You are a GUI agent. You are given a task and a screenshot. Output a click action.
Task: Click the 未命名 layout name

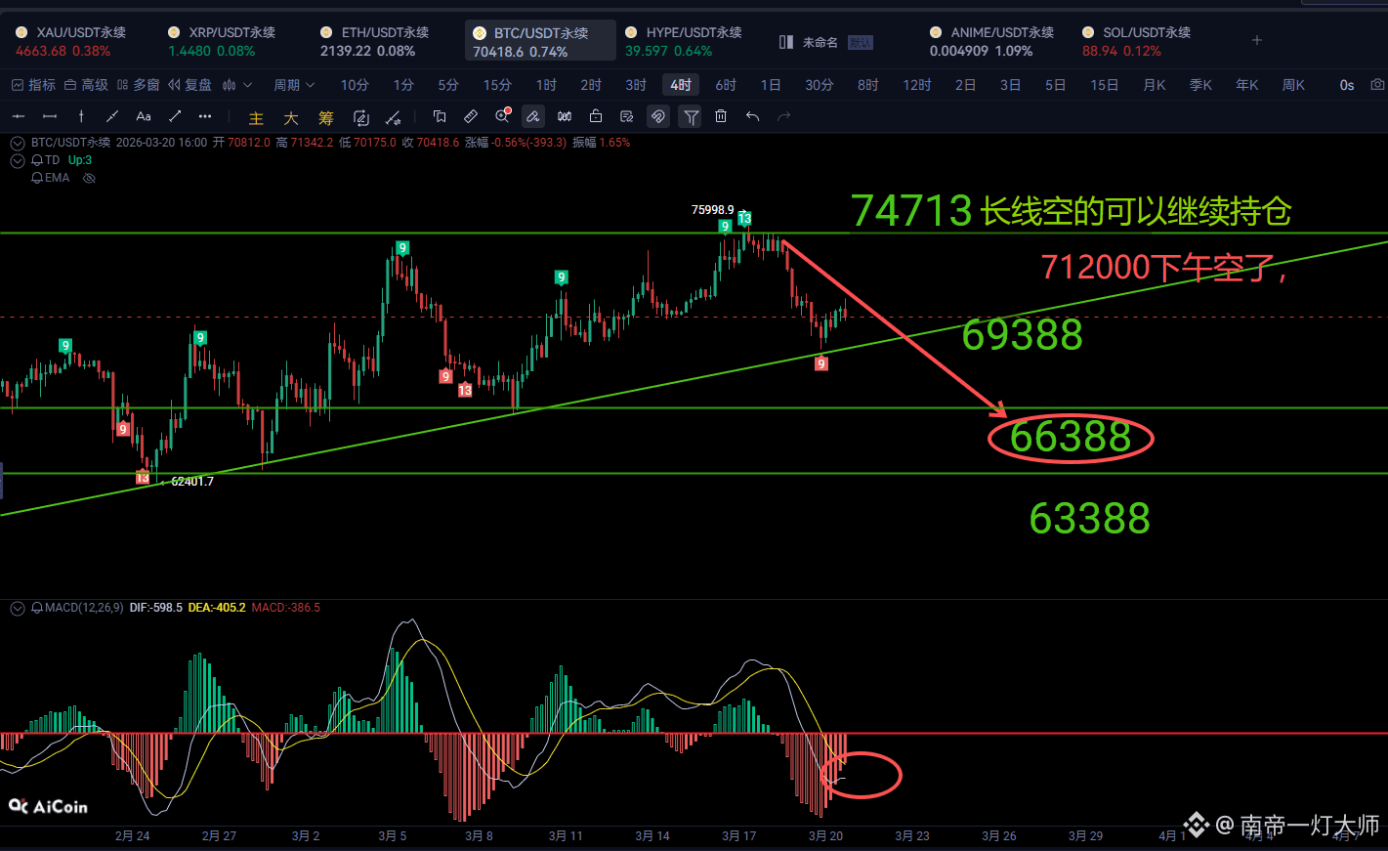[x=820, y=42]
